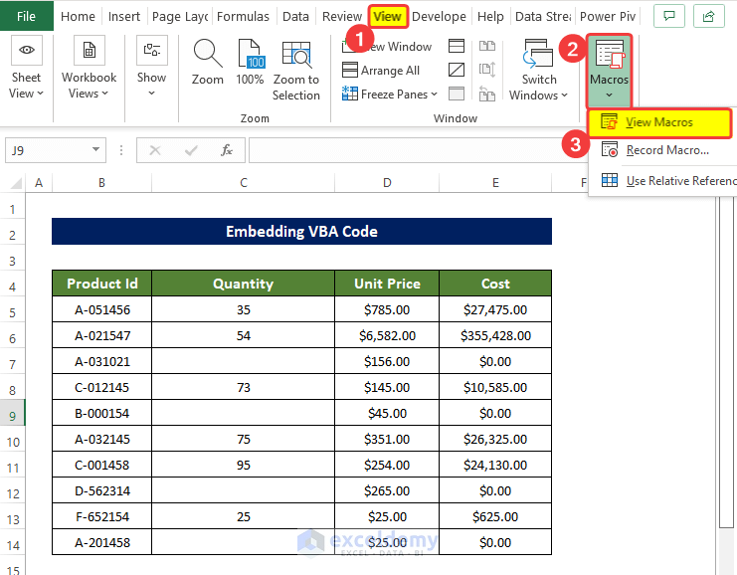Toggle Use Relative References
This screenshot has width=737, height=575.
(662, 180)
